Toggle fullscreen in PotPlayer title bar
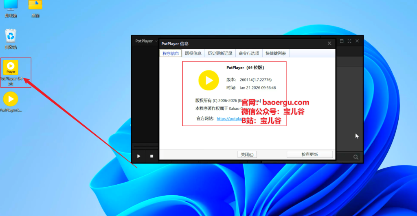 pyautogui.click(x=349, y=41)
